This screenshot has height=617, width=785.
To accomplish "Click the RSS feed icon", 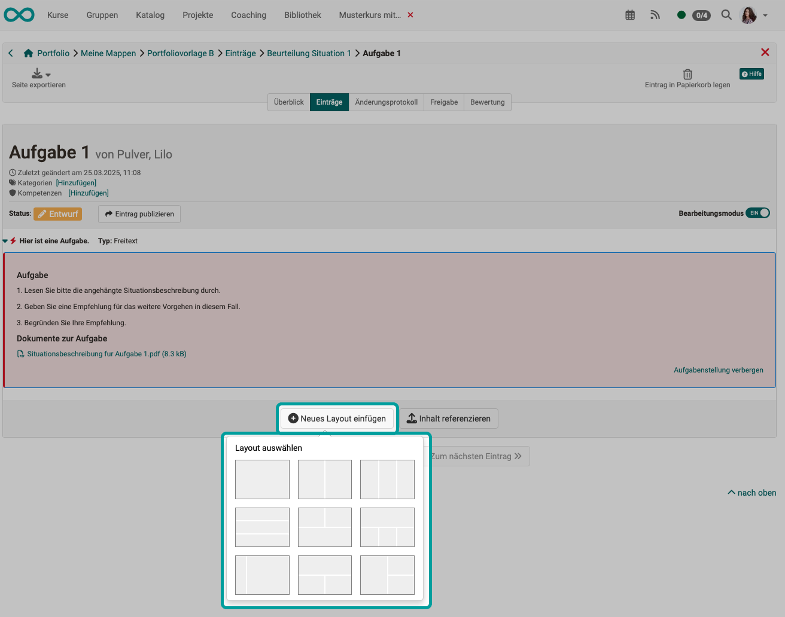I will [655, 14].
